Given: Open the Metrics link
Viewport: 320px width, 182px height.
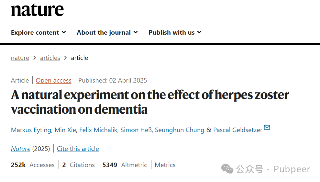Looking at the screenshot, I should pos(165,165).
